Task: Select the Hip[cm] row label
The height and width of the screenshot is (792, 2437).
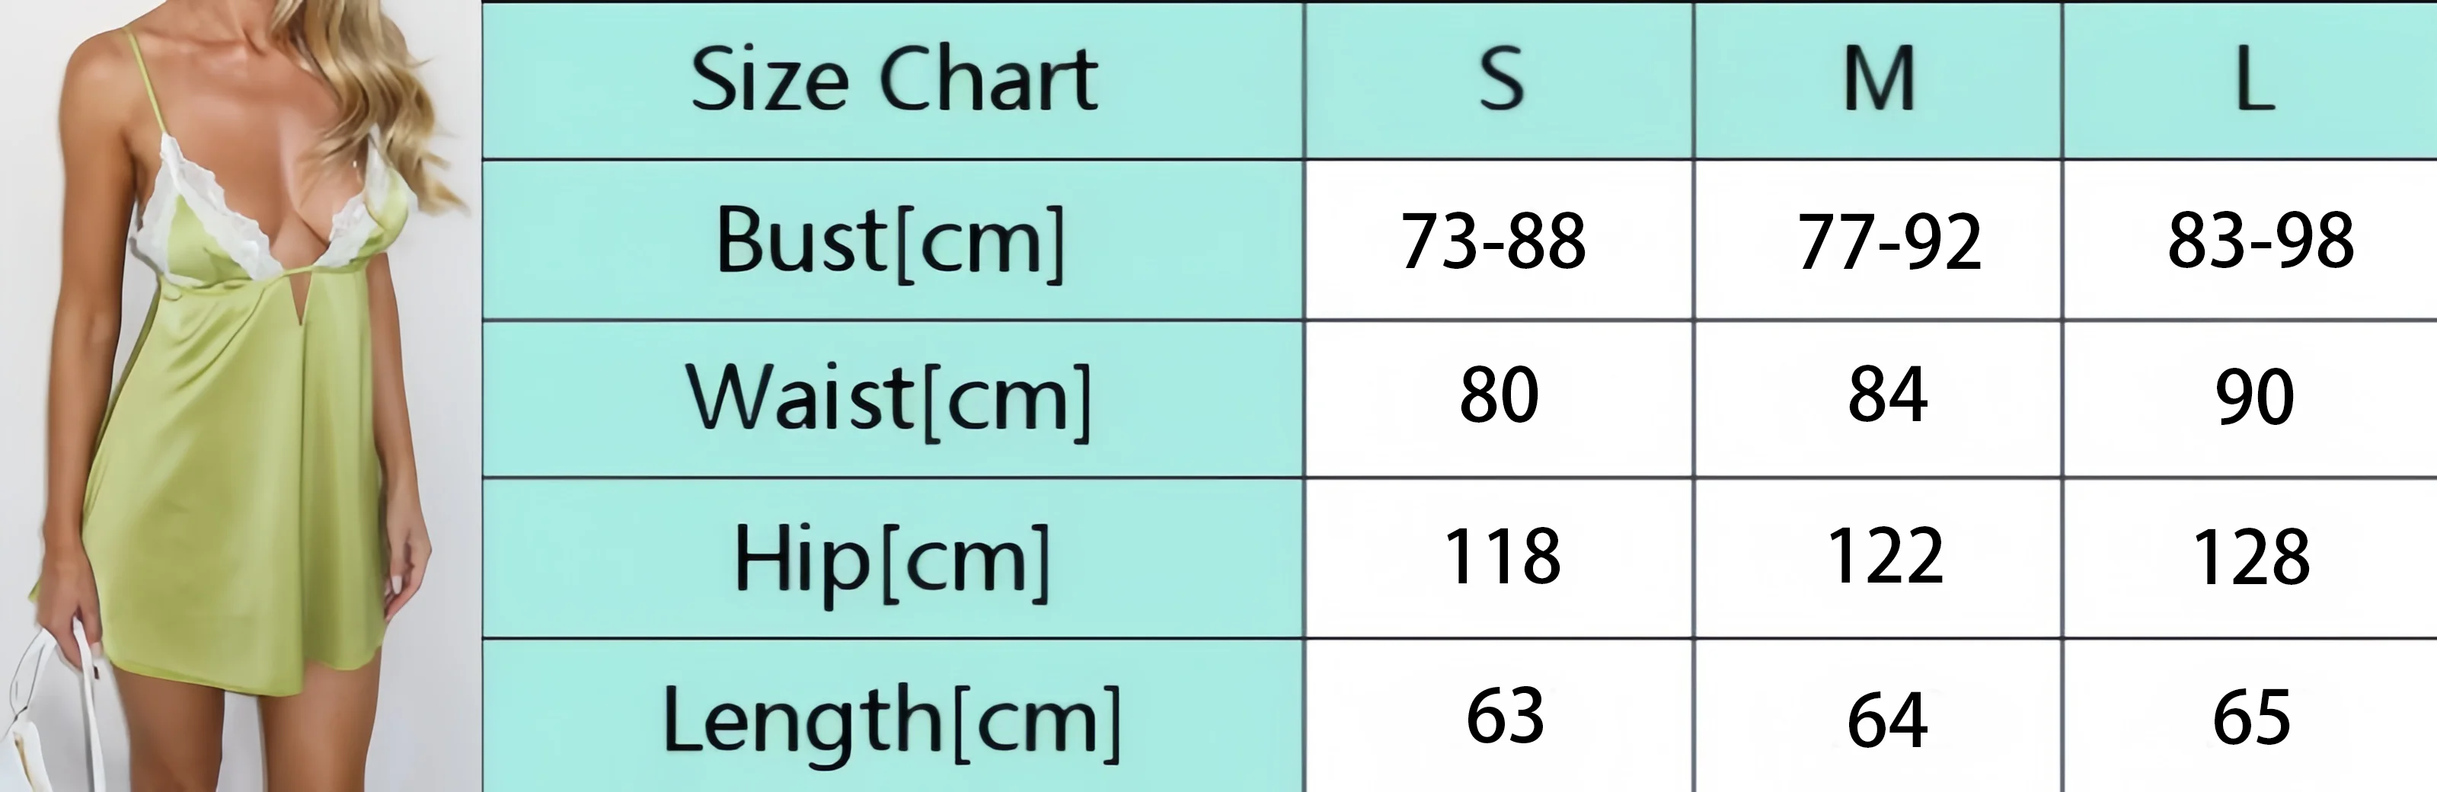Action: [x=893, y=558]
